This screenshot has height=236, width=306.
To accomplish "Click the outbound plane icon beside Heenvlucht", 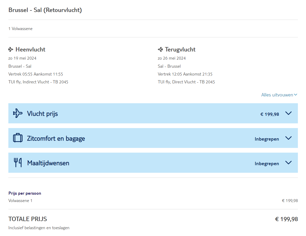I will [11, 49].
